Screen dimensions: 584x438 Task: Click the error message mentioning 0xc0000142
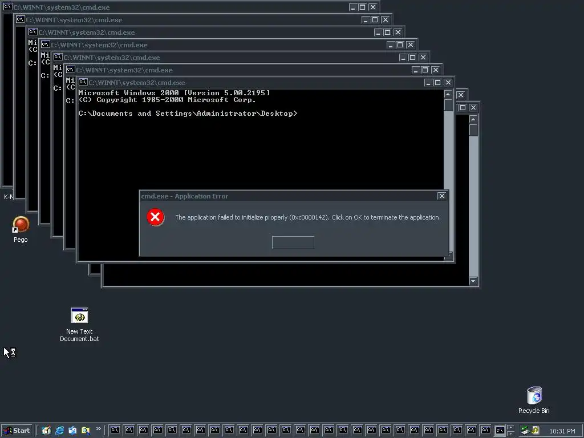[307, 217]
